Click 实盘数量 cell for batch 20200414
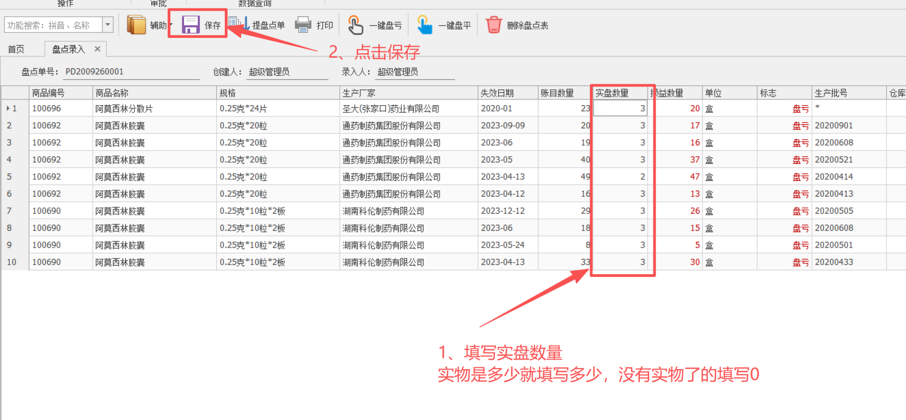The width and height of the screenshot is (906, 420). 620,176
